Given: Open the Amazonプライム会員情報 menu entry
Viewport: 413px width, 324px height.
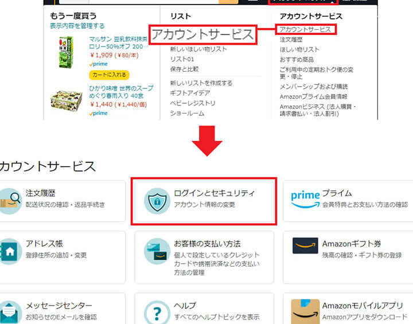Looking at the screenshot, I should (x=313, y=97).
